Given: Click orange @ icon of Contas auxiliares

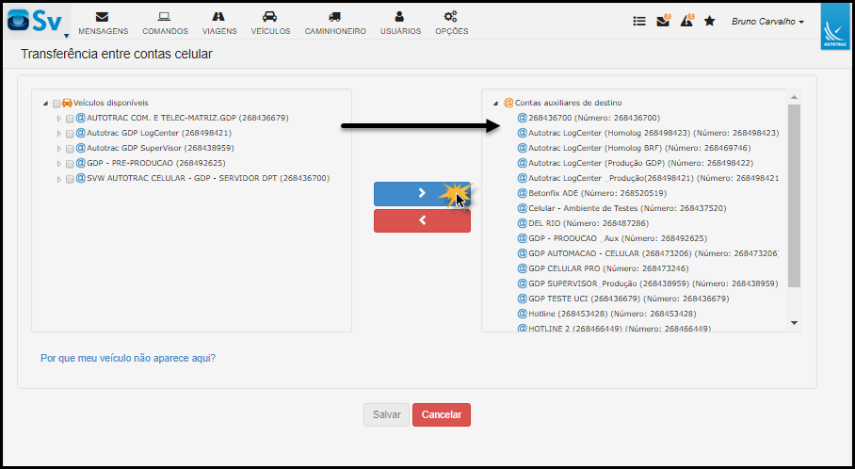Looking at the screenshot, I should [508, 103].
